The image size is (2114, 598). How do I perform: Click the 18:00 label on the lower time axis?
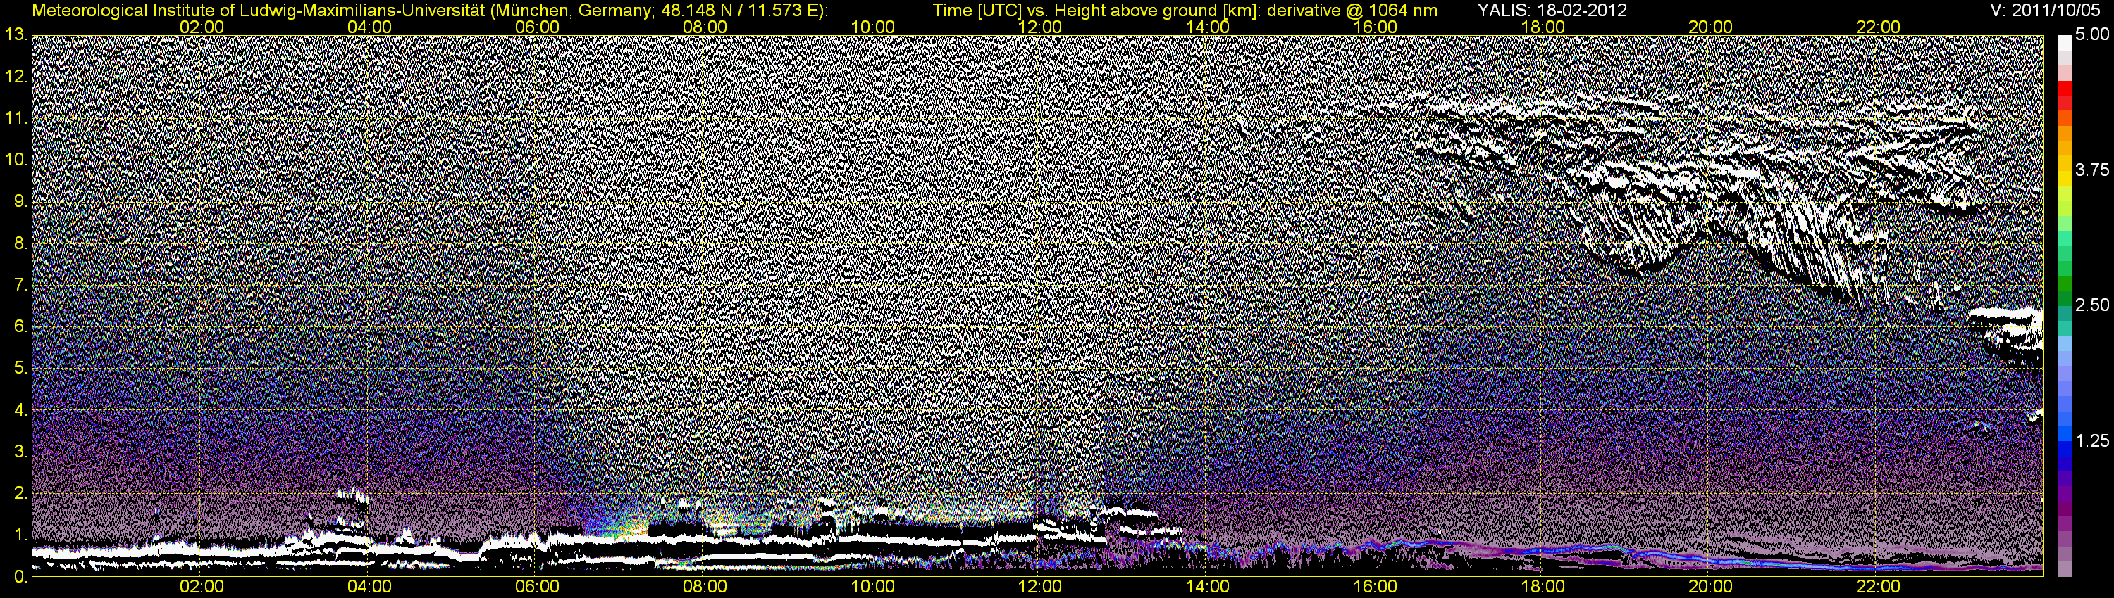(x=1543, y=587)
